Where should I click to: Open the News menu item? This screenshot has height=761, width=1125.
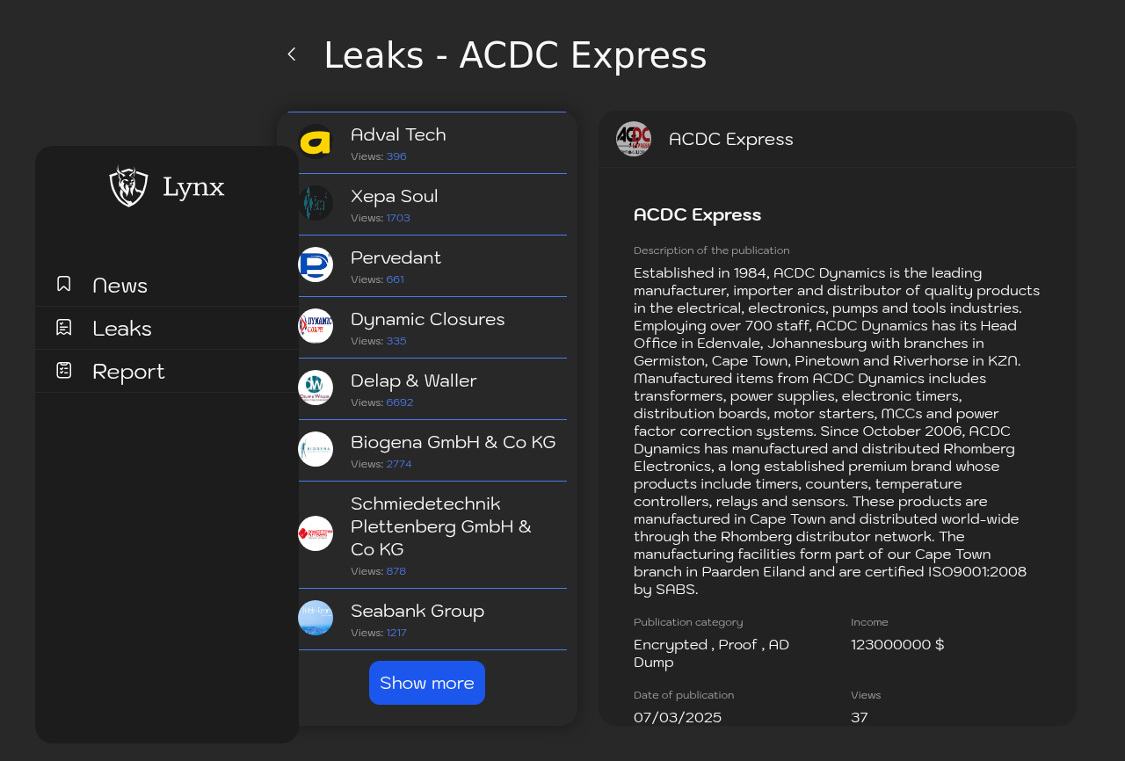coord(167,285)
